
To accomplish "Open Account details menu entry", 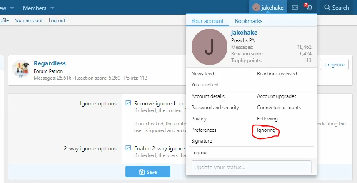I will point(208,96).
